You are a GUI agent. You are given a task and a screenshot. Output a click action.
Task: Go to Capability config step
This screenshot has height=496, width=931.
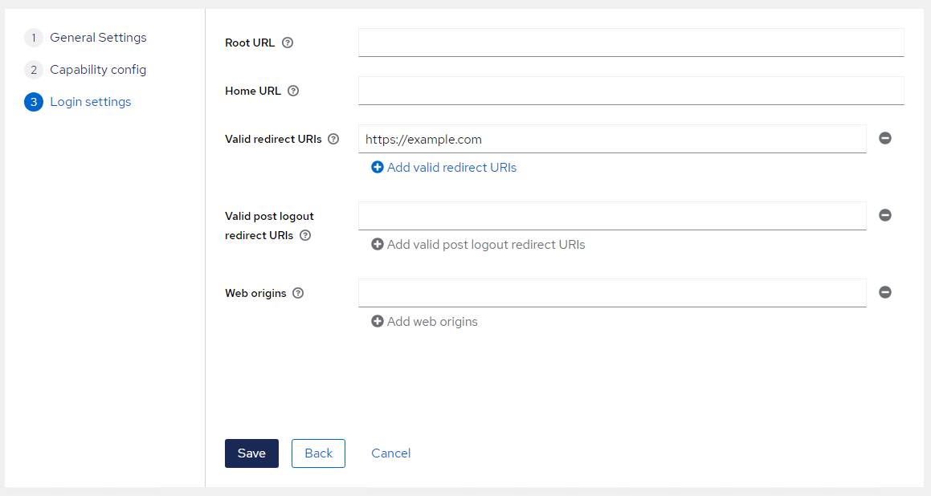click(x=97, y=70)
